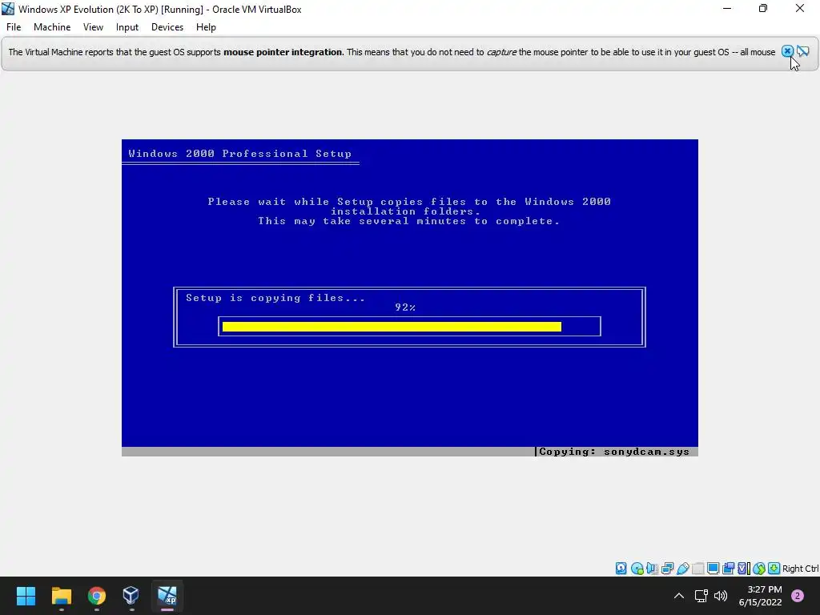820x615 pixels.
Task: Click the 'Windows 2000 Professional Setup' heading
Action: pyautogui.click(x=239, y=154)
